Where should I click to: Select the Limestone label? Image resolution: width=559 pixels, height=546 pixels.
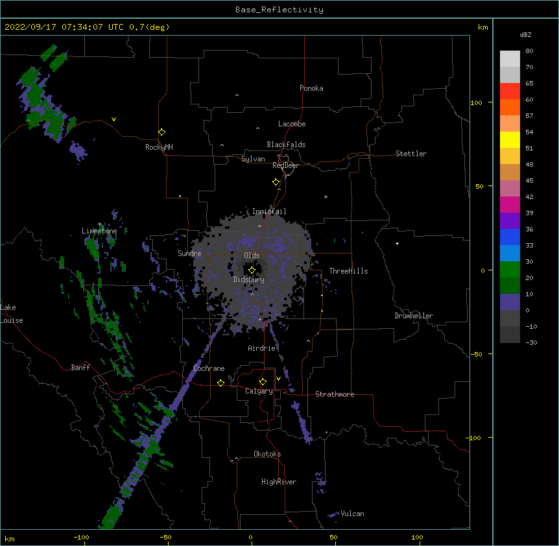(99, 231)
